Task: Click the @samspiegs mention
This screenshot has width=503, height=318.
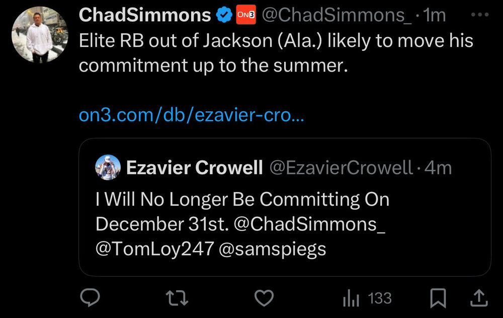Action: [x=272, y=248]
